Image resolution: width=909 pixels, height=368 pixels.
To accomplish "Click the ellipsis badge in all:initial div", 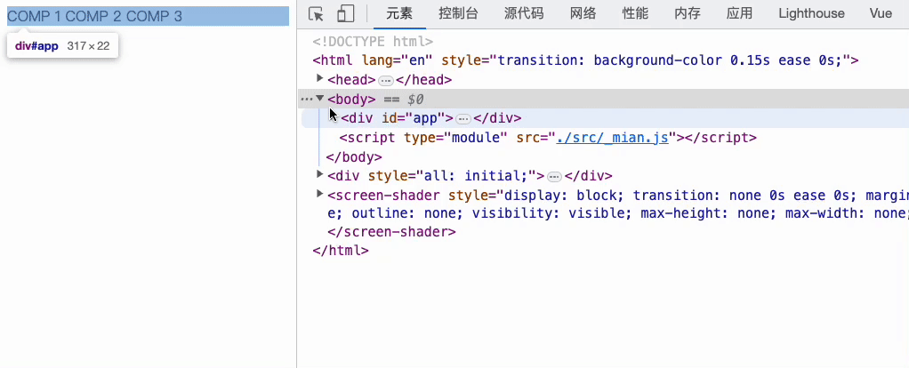I will point(555,176).
